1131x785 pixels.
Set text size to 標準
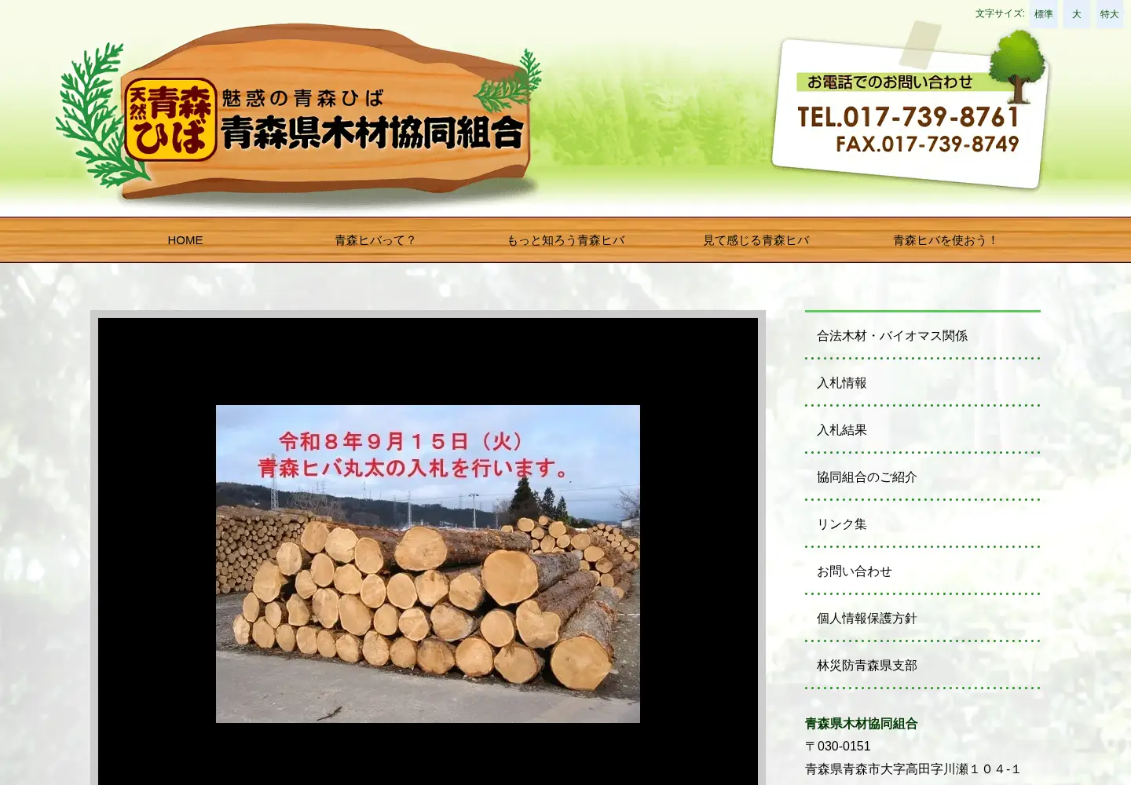click(1044, 14)
